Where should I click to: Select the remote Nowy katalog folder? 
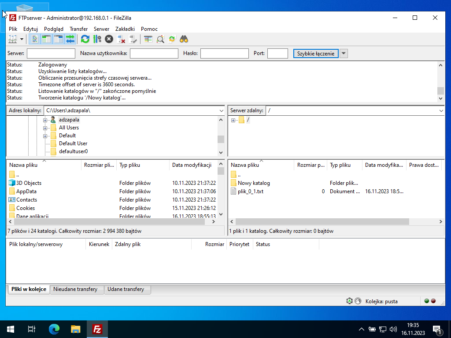click(x=254, y=183)
